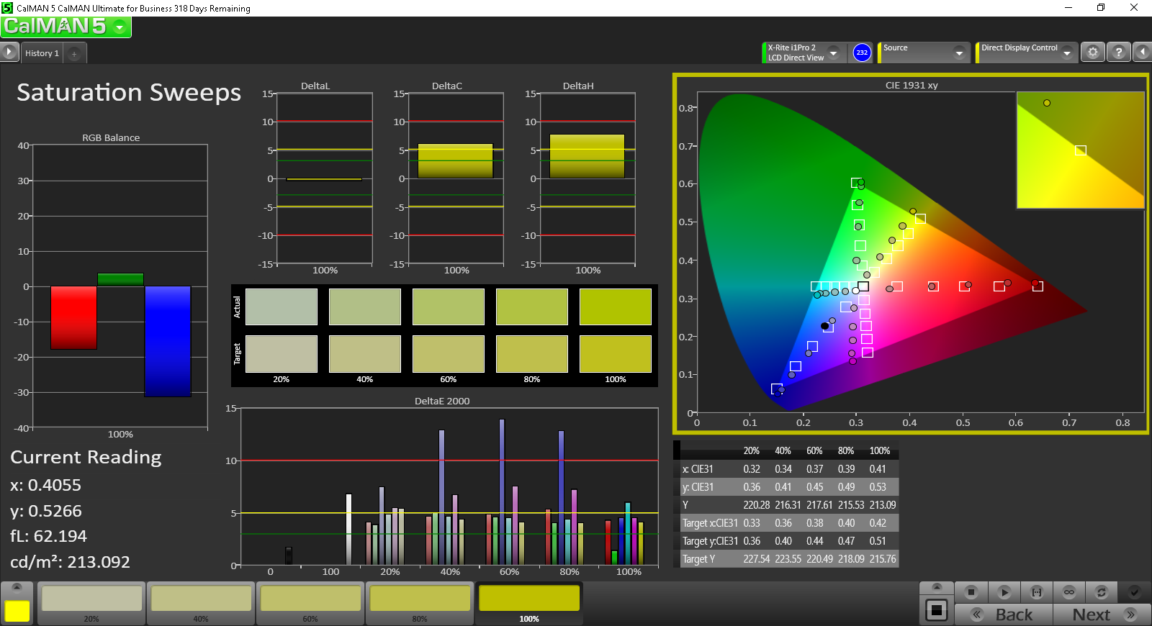
Task: Click the DeltaE 2000 chart title
Action: [x=442, y=401]
